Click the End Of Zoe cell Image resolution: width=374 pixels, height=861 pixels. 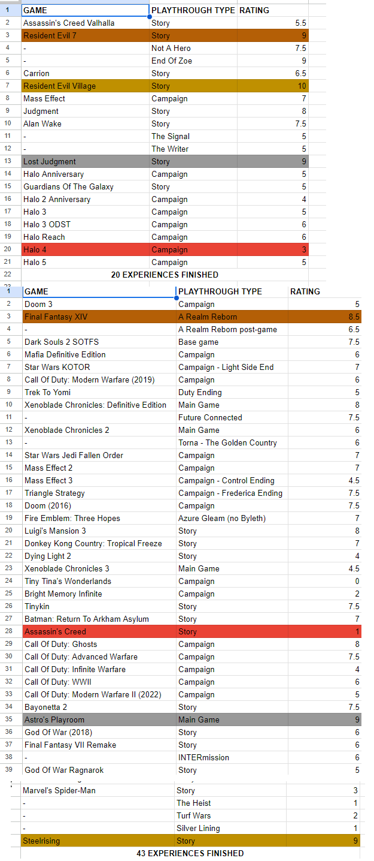point(193,61)
